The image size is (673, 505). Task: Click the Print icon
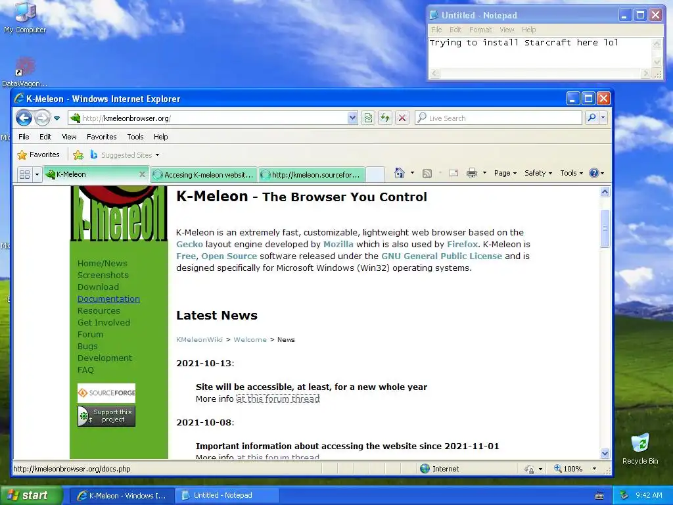click(472, 173)
